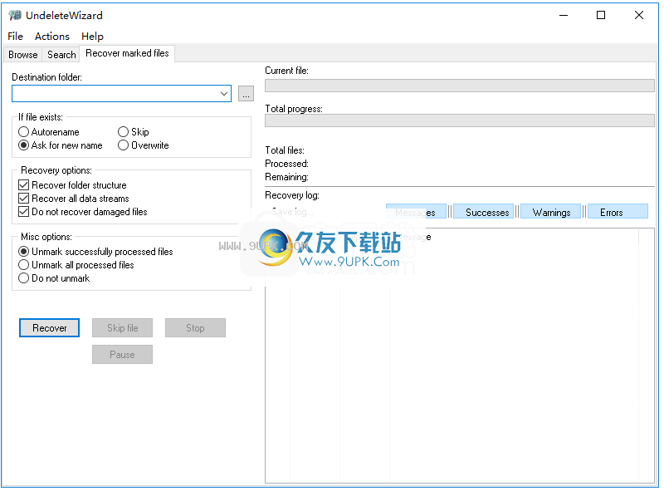Toggle Recover all data streams checkbox
Viewport: 664px width, 496px height.
tap(74, 199)
